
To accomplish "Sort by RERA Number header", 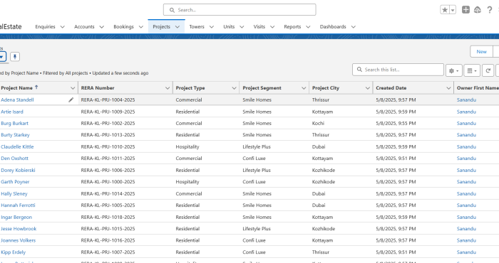I will [98, 88].
